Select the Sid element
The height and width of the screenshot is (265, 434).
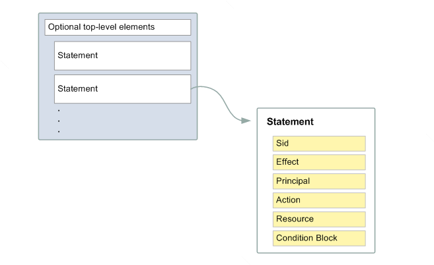pos(318,143)
